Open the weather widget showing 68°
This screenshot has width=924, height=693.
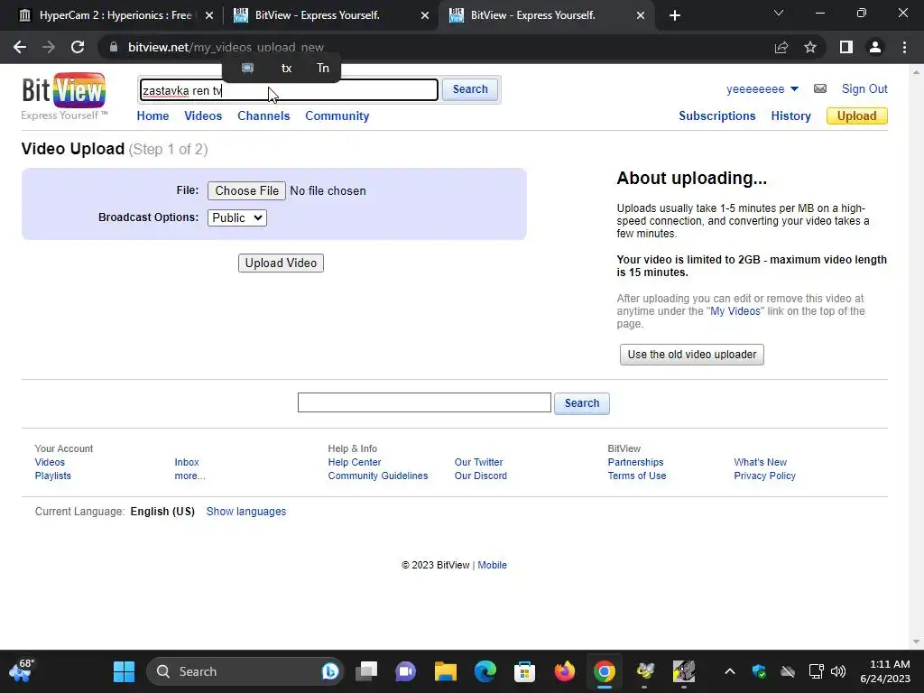[22, 670]
